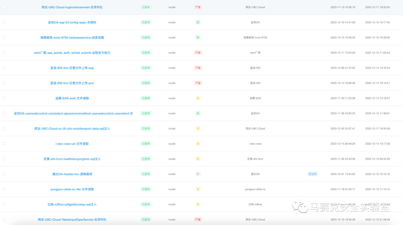Image resolution: width=403 pixels, height=225 pixels.
Task: Click date 2023-12-14 19:16:24
Action: 378,68
